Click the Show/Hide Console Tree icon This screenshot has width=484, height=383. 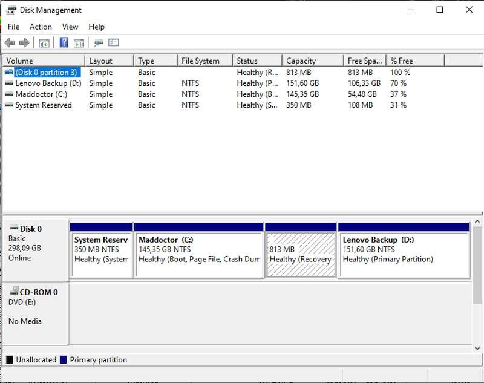[44, 42]
